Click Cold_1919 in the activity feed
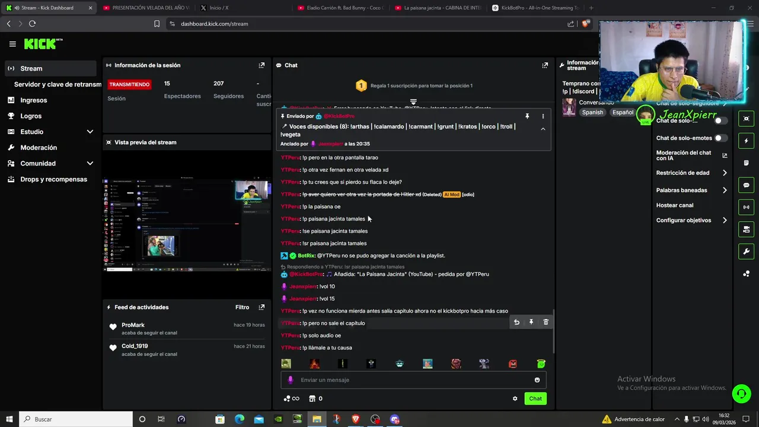The height and width of the screenshot is (427, 759). coord(135,346)
